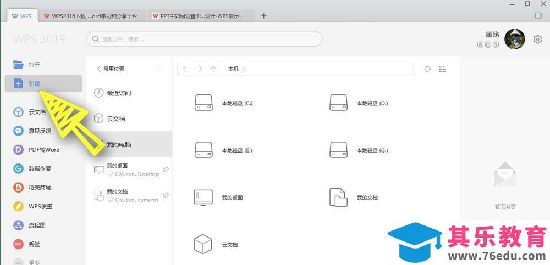
Task: Launch PDF转Word tool
Action: (x=36, y=150)
